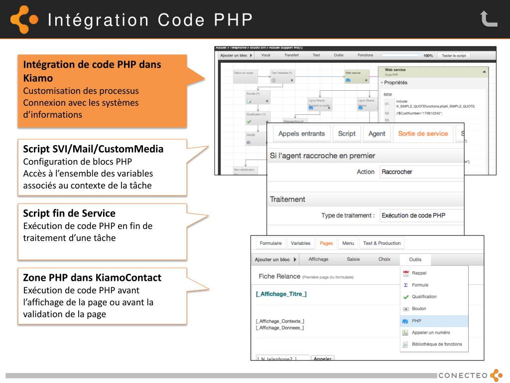
Task: Select the Sortie de service tab
Action: pos(423,134)
